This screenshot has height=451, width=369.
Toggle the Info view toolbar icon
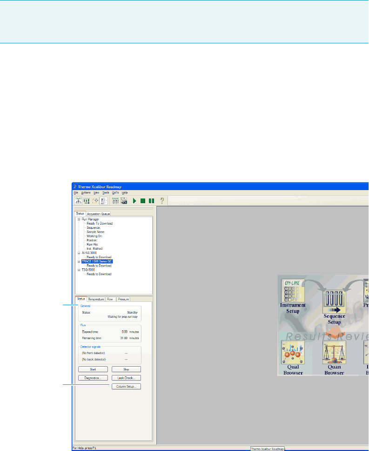click(103, 201)
